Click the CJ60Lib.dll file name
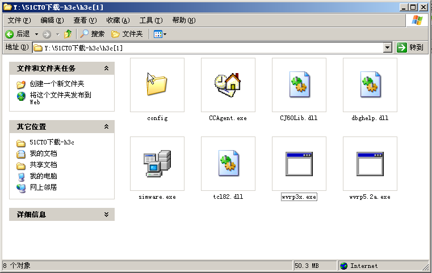This screenshot has width=432, height=273. coord(299,118)
